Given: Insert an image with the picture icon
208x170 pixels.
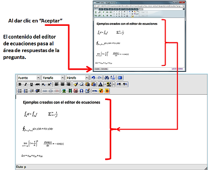Looking at the screenshot, I should tap(64, 91).
